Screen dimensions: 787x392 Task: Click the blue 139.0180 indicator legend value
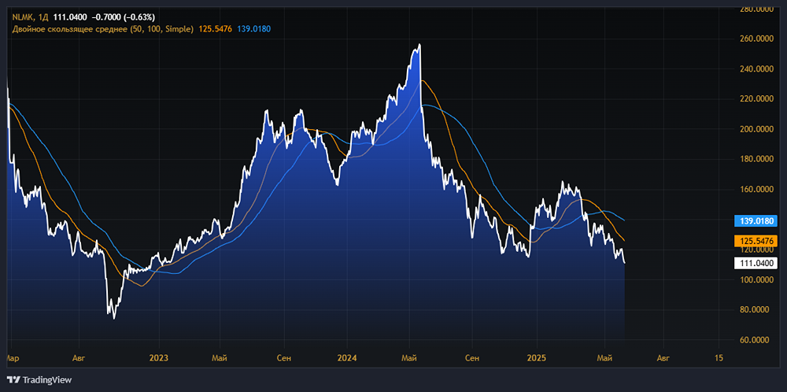point(254,29)
